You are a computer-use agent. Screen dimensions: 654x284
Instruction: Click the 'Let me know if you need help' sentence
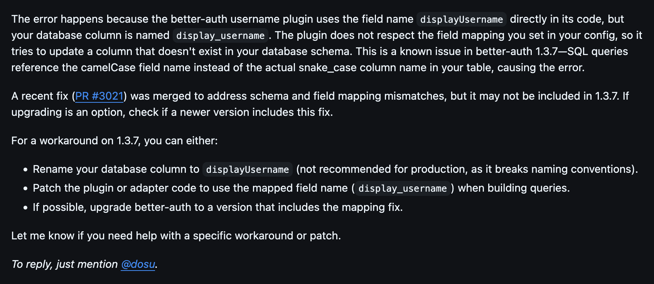[x=176, y=236]
